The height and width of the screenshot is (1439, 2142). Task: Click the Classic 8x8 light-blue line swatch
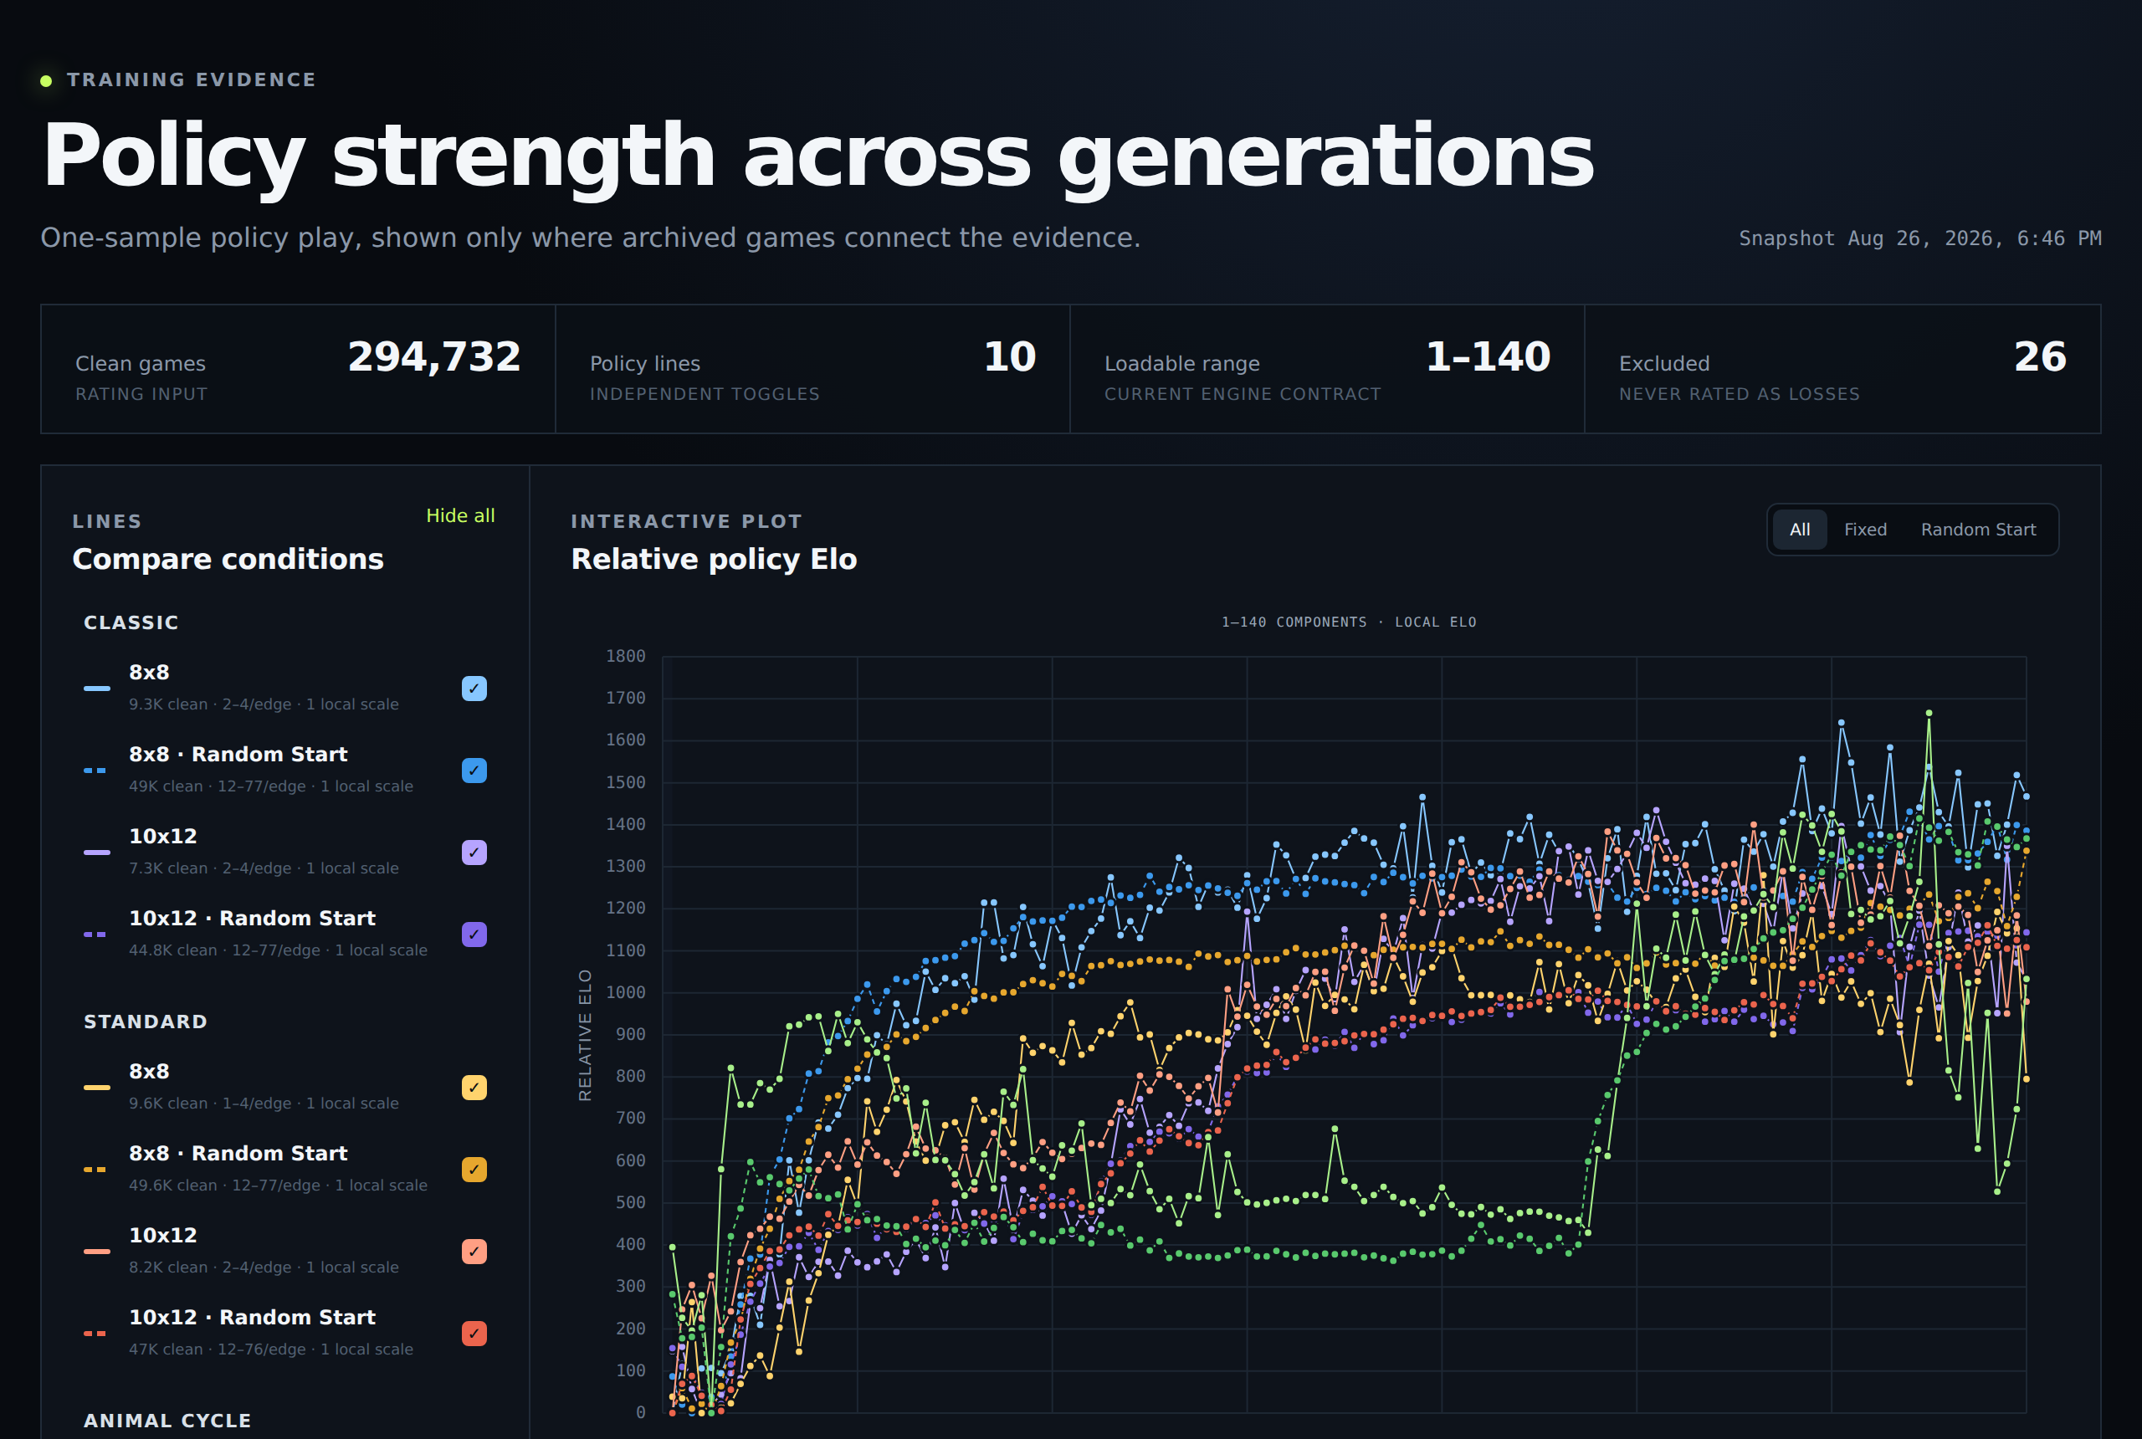[96, 689]
